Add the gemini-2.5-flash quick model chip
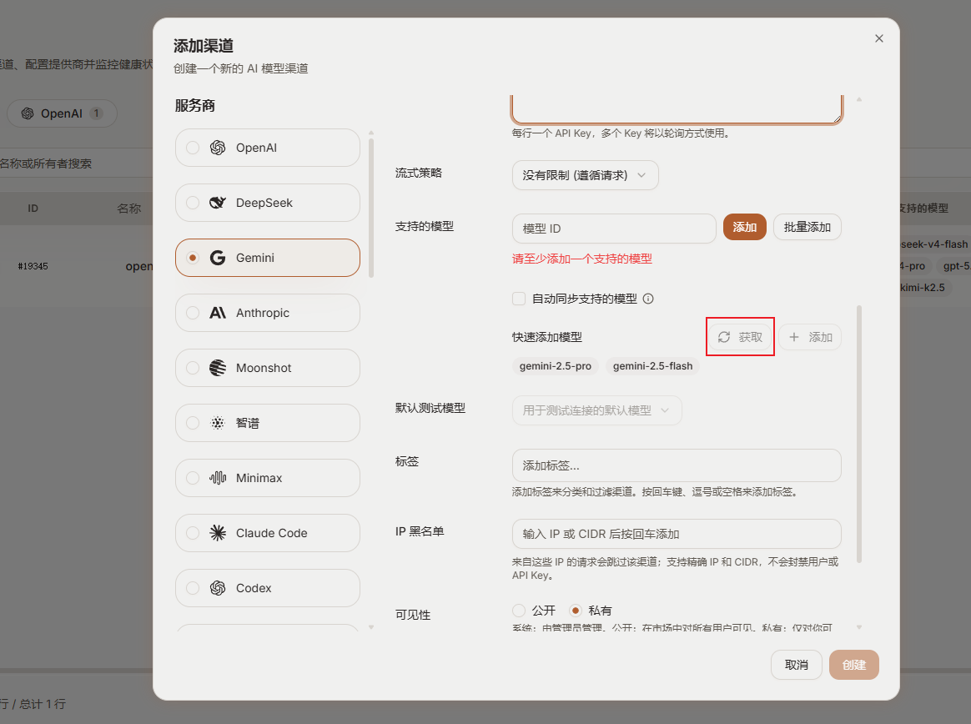This screenshot has height=724, width=971. click(x=652, y=366)
